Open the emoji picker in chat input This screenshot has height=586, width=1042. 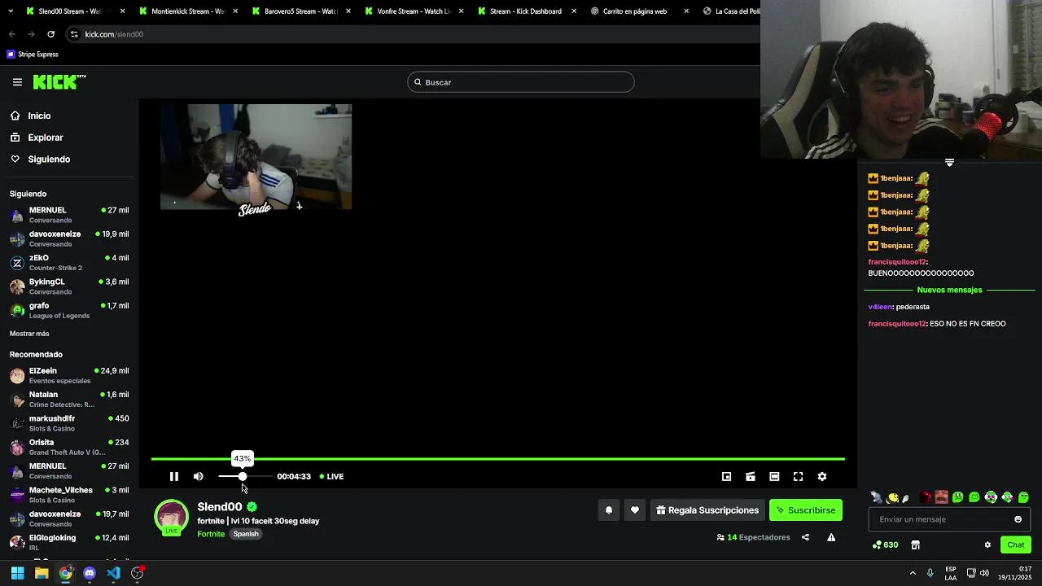click(1018, 519)
